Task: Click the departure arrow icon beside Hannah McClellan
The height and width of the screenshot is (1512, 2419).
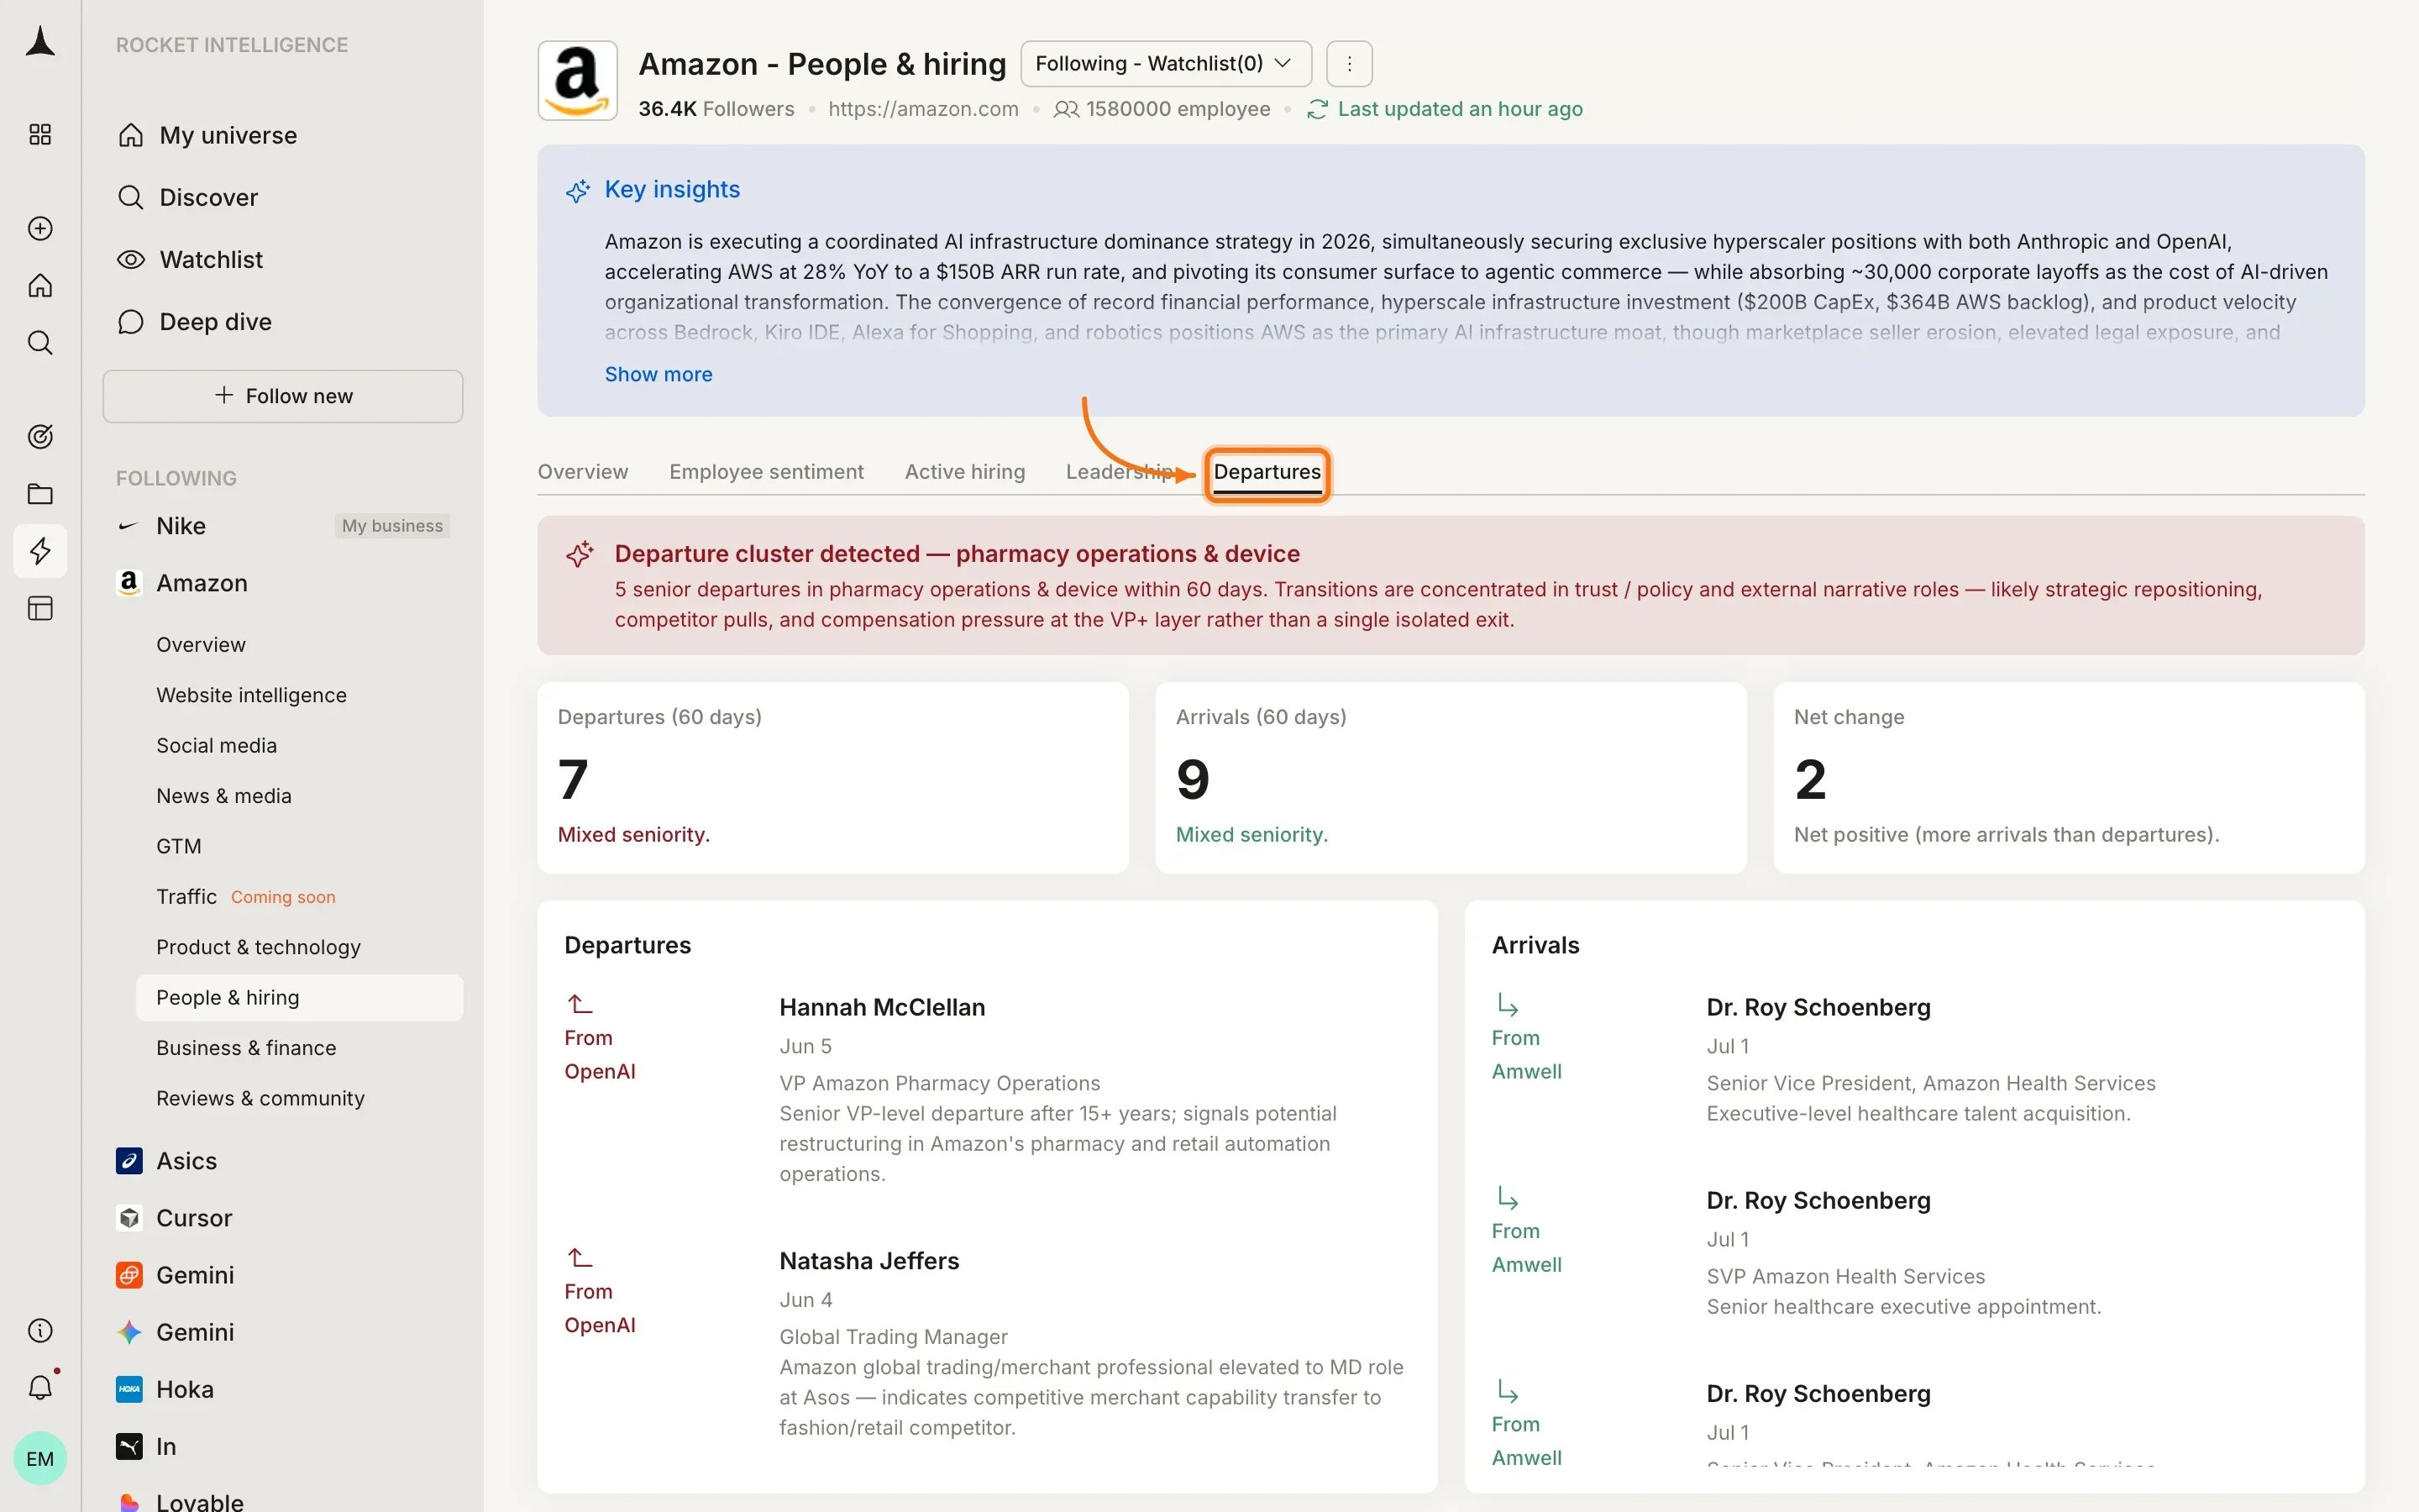Action: (580, 1003)
